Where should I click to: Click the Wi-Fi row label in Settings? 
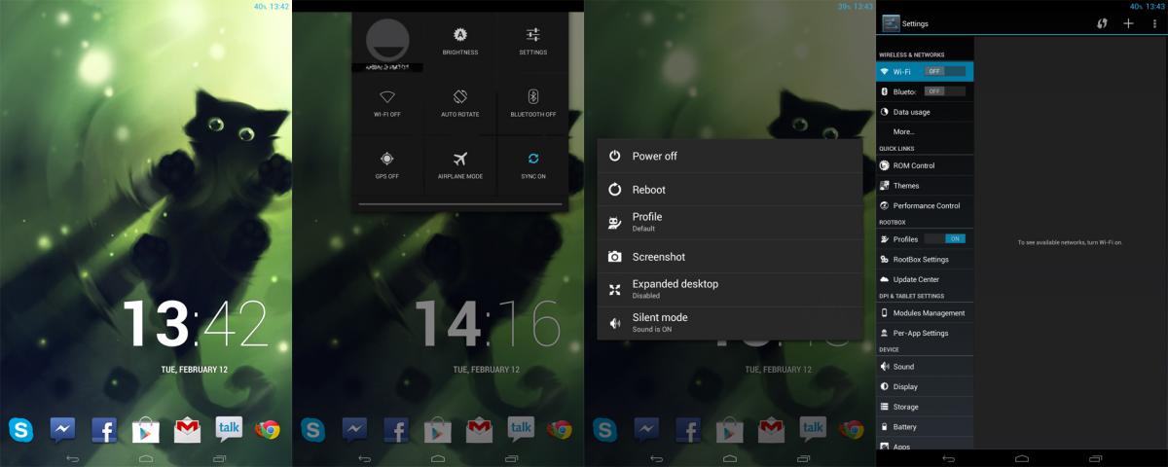coord(902,72)
